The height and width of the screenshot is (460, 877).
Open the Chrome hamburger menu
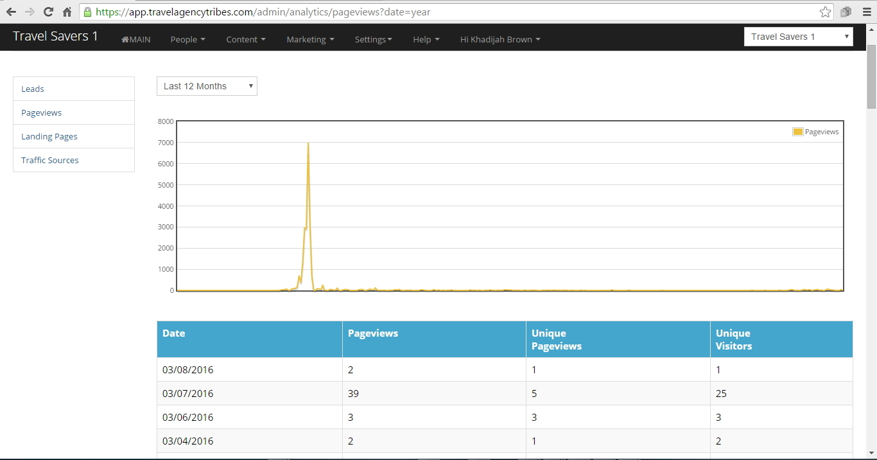(x=864, y=12)
